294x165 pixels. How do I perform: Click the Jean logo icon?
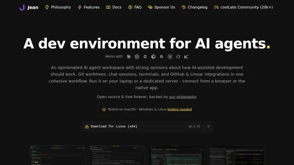(x=22, y=7)
